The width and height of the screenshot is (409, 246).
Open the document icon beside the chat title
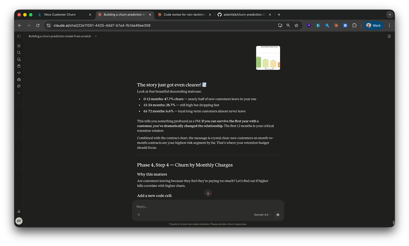pyautogui.click(x=389, y=36)
